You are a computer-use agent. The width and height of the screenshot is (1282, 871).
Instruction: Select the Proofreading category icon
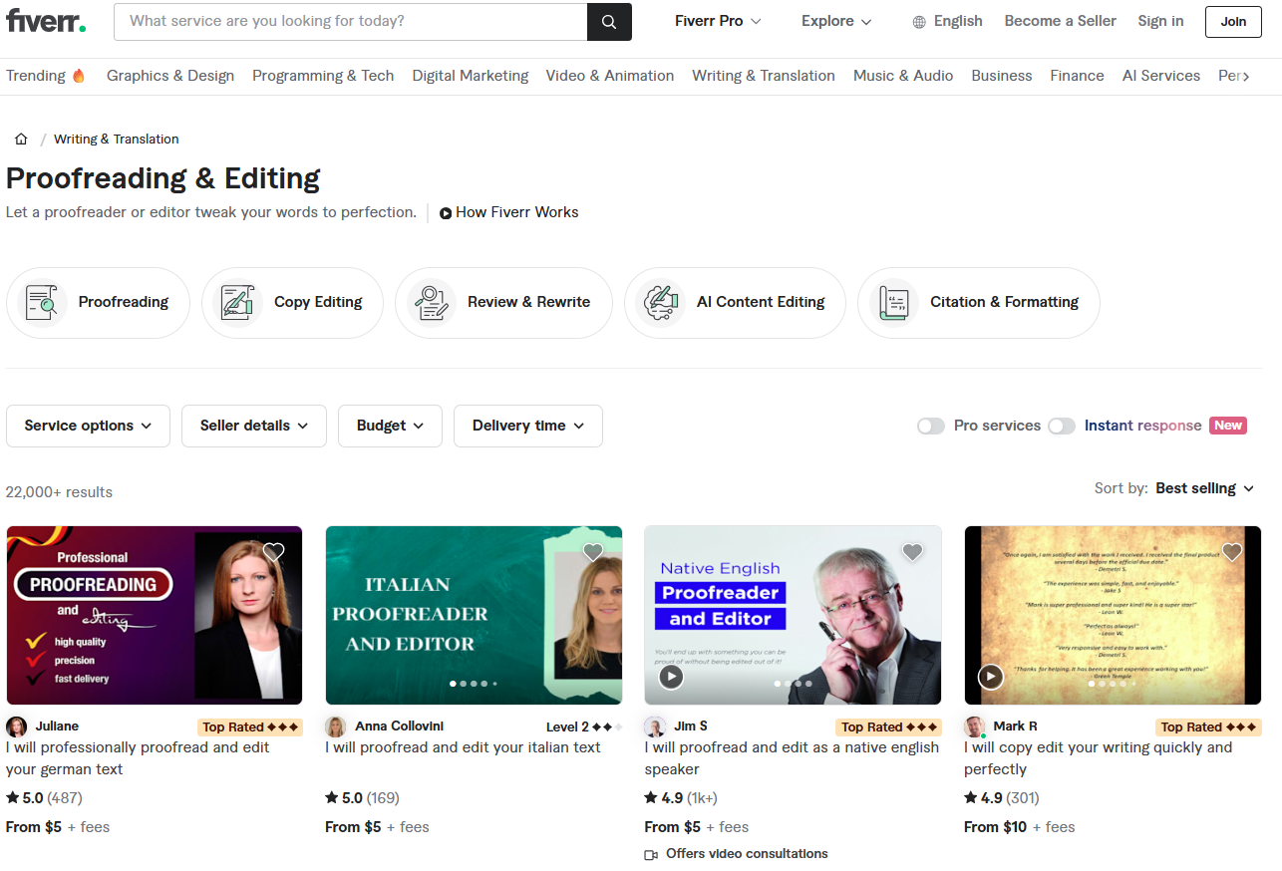(x=41, y=302)
